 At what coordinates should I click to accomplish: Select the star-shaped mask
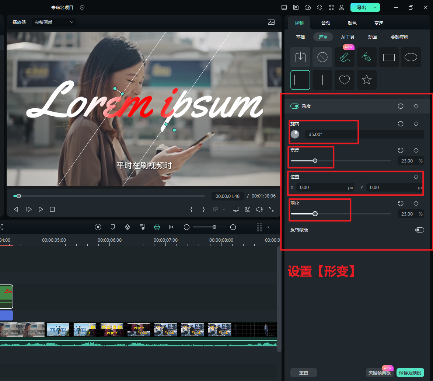pyautogui.click(x=366, y=80)
